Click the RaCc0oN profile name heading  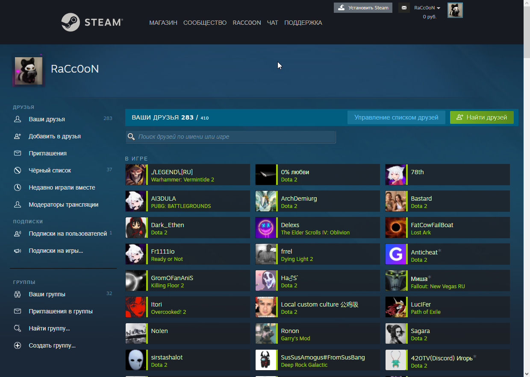(75, 69)
